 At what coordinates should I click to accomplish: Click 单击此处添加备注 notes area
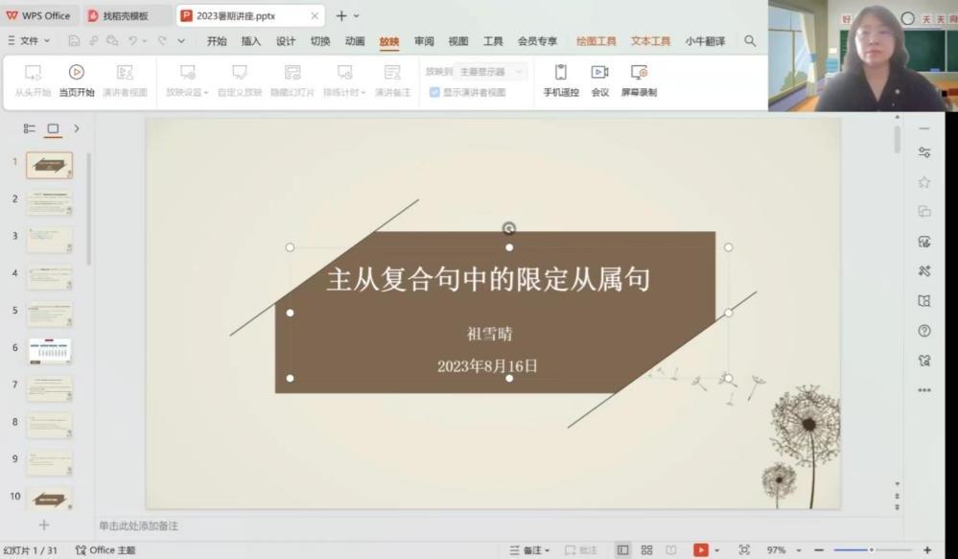pos(138,525)
